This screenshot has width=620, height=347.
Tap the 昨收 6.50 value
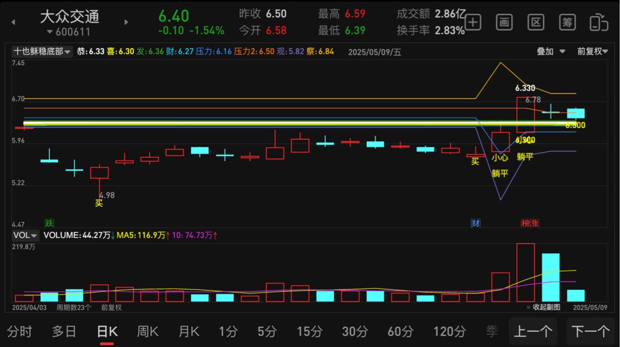[276, 14]
